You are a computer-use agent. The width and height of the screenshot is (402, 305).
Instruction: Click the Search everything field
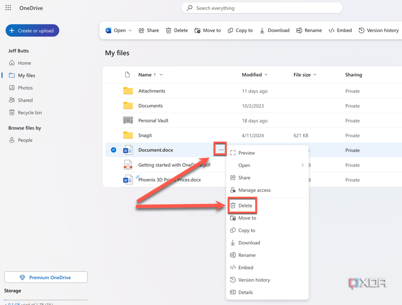(x=262, y=8)
